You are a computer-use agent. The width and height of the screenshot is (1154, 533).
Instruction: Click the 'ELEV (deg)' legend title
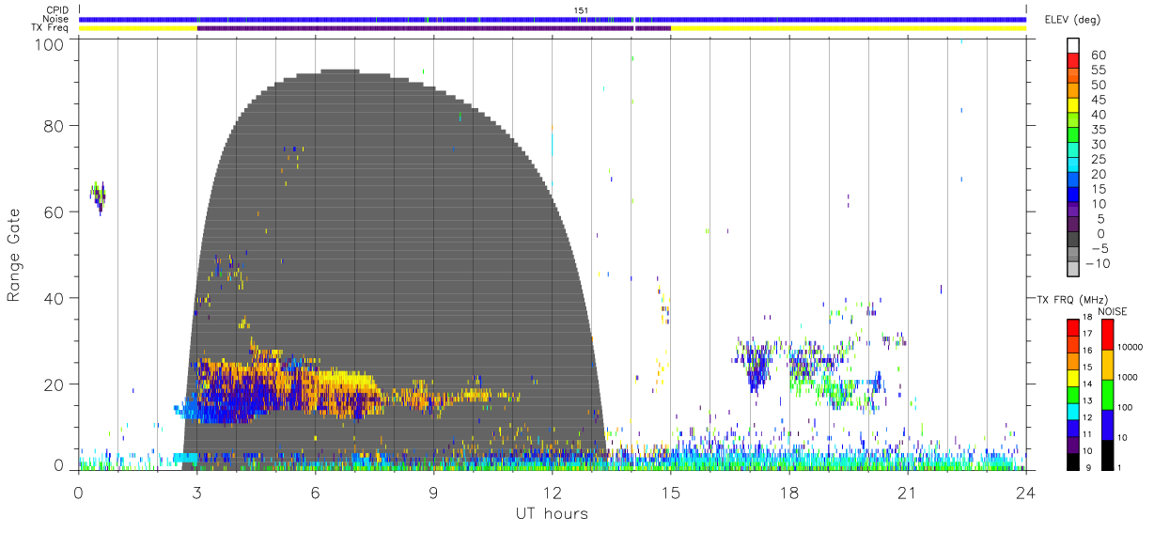(1073, 20)
